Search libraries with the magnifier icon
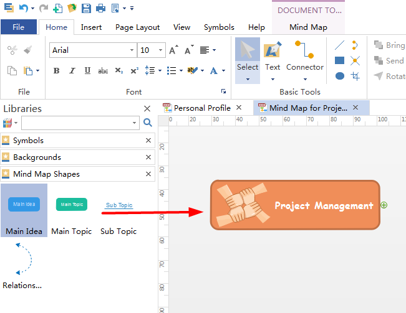Screen dimensions: 406x313 148,123
